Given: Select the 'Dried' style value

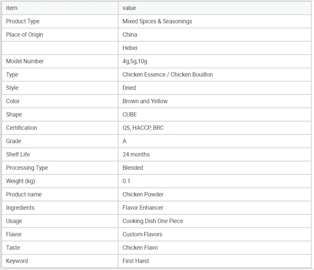Looking at the screenshot, I should coord(129,88).
